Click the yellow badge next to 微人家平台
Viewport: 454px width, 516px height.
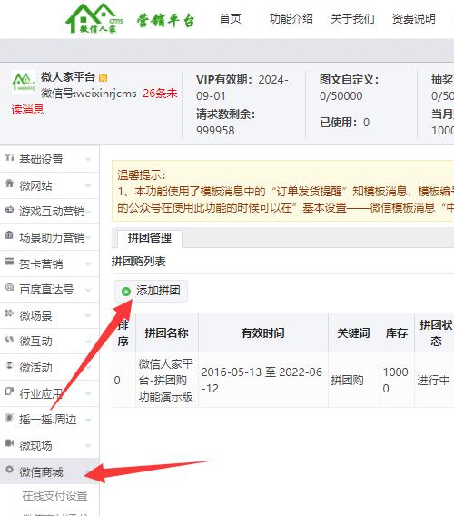point(103,78)
